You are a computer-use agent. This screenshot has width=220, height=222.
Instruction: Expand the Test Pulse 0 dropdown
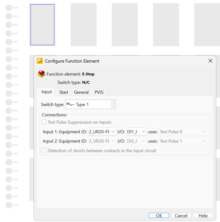pyautogui.click(x=183, y=132)
